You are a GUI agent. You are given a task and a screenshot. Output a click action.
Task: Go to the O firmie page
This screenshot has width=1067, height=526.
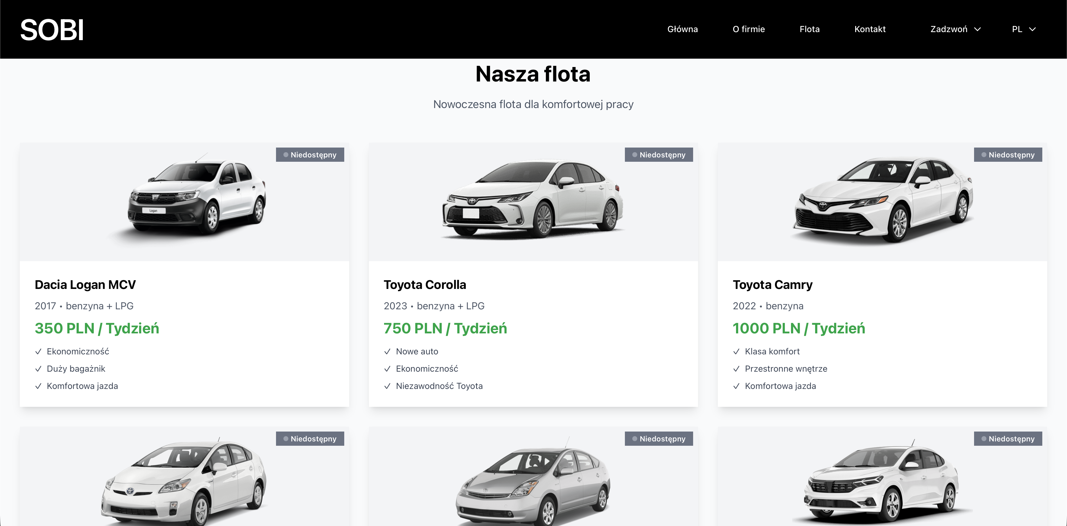(x=748, y=29)
